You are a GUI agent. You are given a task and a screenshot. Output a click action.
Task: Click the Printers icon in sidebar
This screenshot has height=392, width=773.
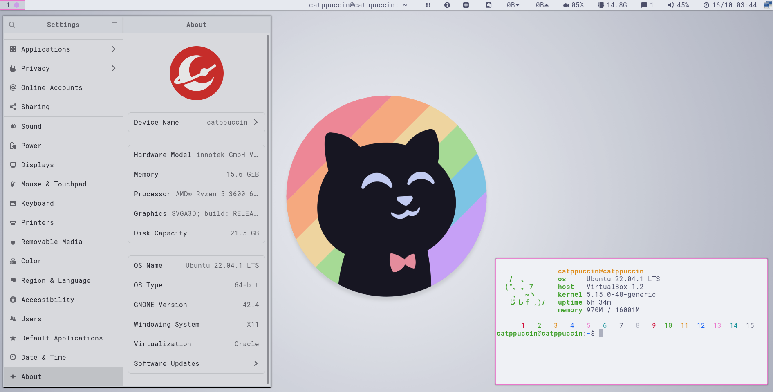pos(13,222)
